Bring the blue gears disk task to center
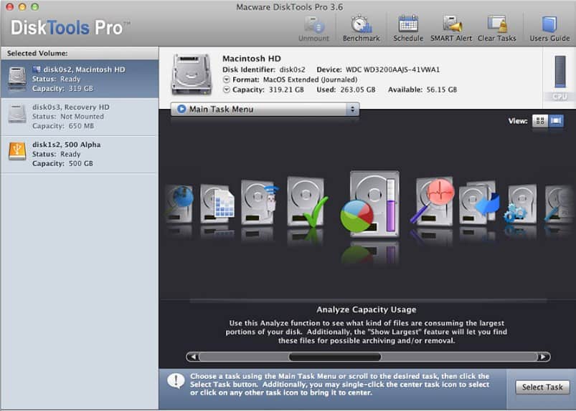This screenshot has height=411, width=576. 521,203
